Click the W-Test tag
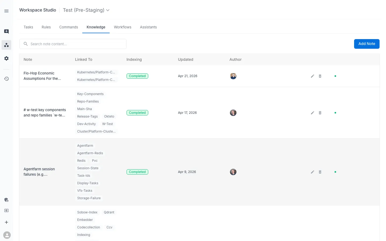This screenshot has width=386, height=241. pos(107,124)
